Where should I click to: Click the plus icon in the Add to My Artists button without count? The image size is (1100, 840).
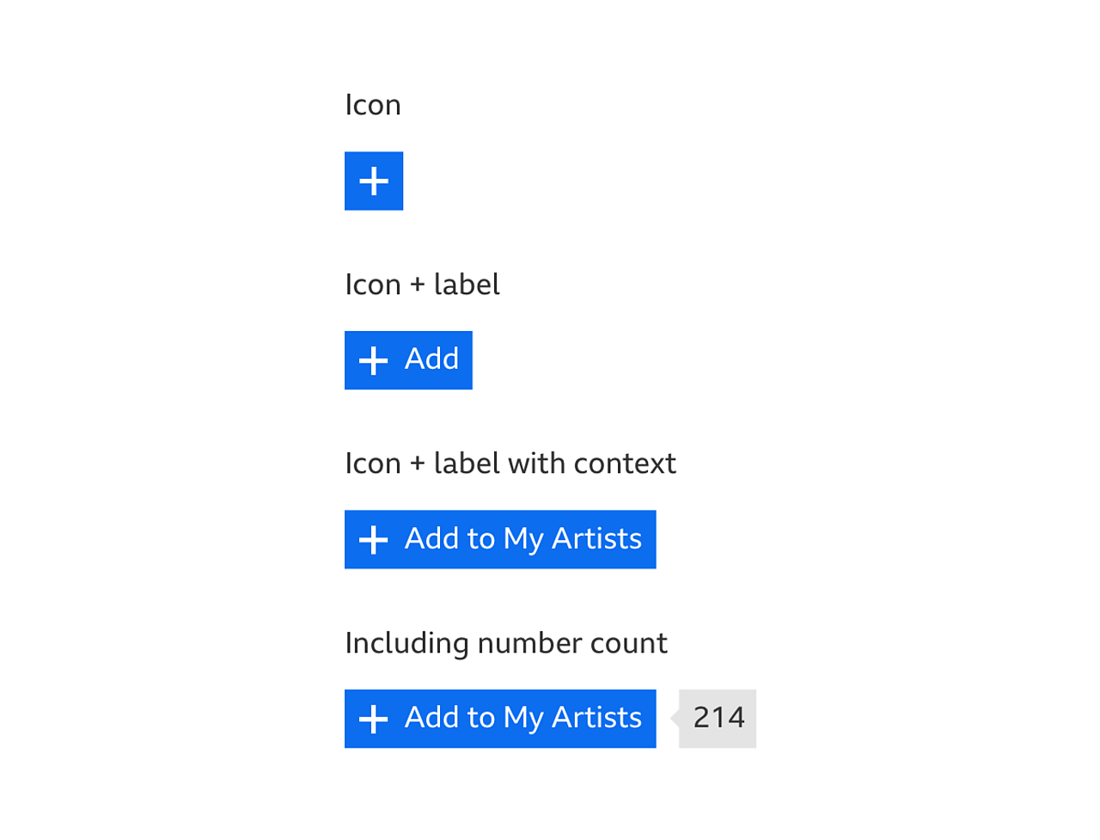[374, 540]
